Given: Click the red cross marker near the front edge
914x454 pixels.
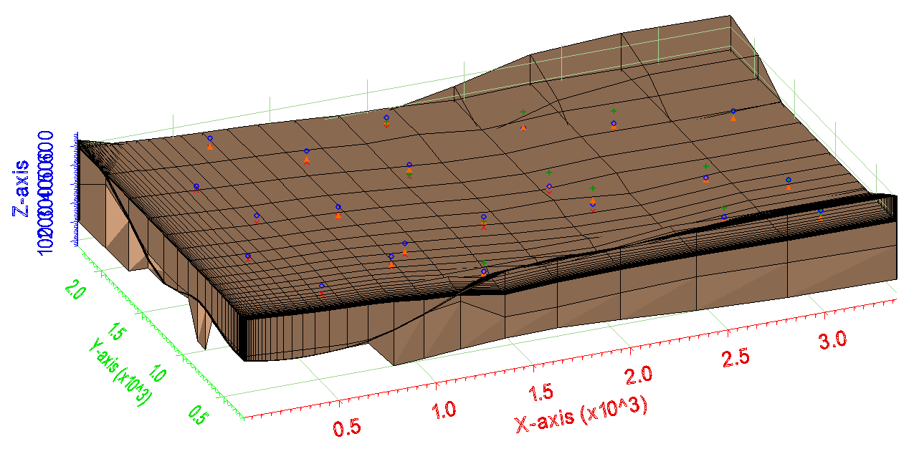Looking at the screenshot, I should 322,293.
